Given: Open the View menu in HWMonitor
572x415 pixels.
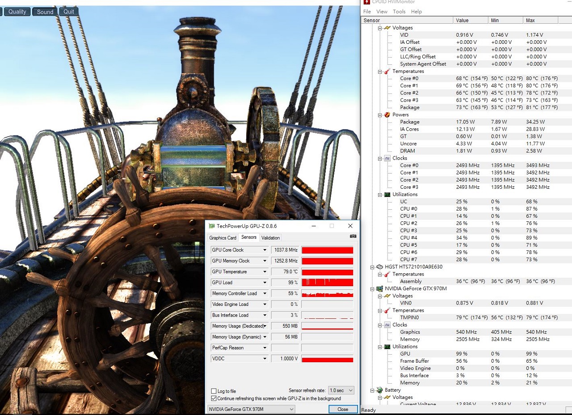Looking at the screenshot, I should (382, 12).
